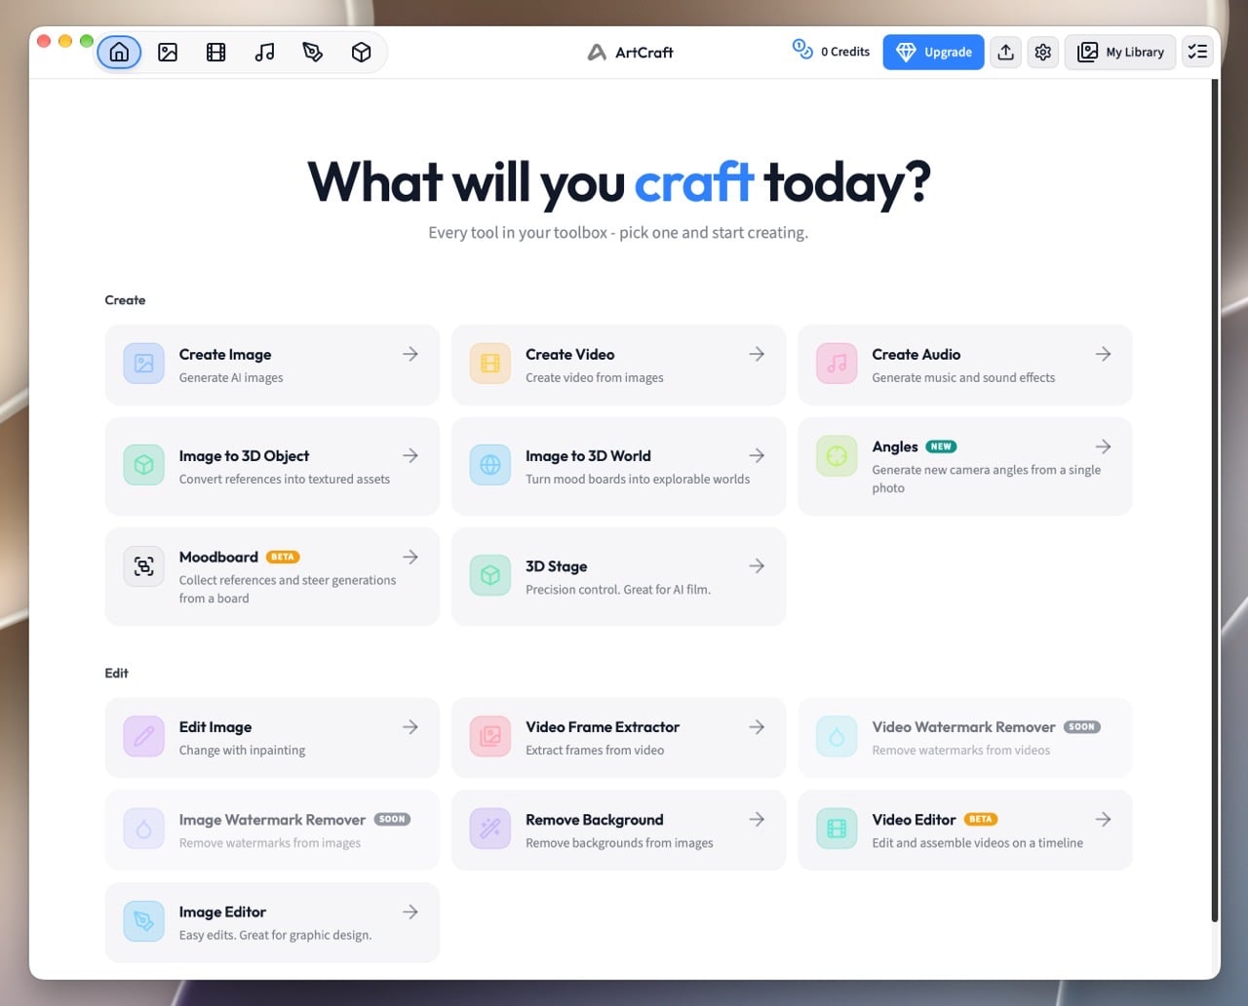Click the Remove Background wand icon
Image resolution: width=1248 pixels, height=1006 pixels.
tap(490, 830)
